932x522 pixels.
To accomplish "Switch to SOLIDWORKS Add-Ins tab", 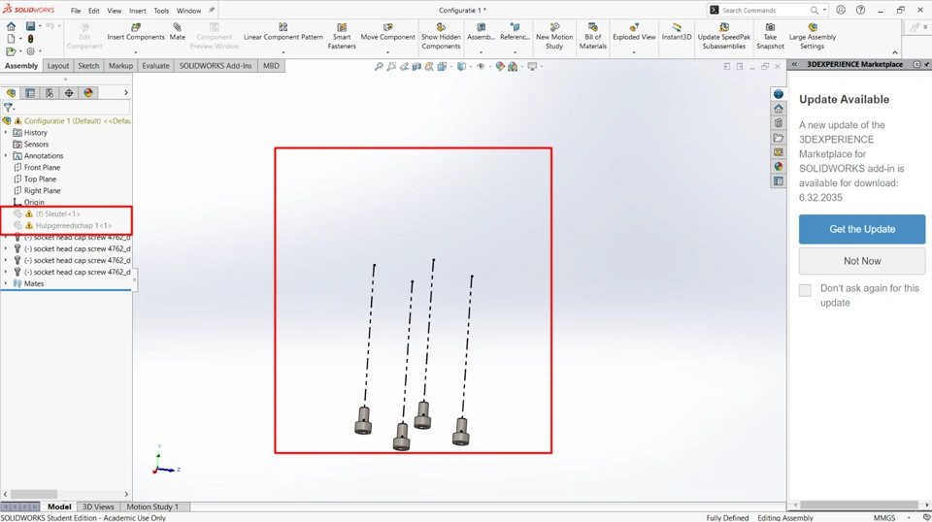I will coord(216,66).
